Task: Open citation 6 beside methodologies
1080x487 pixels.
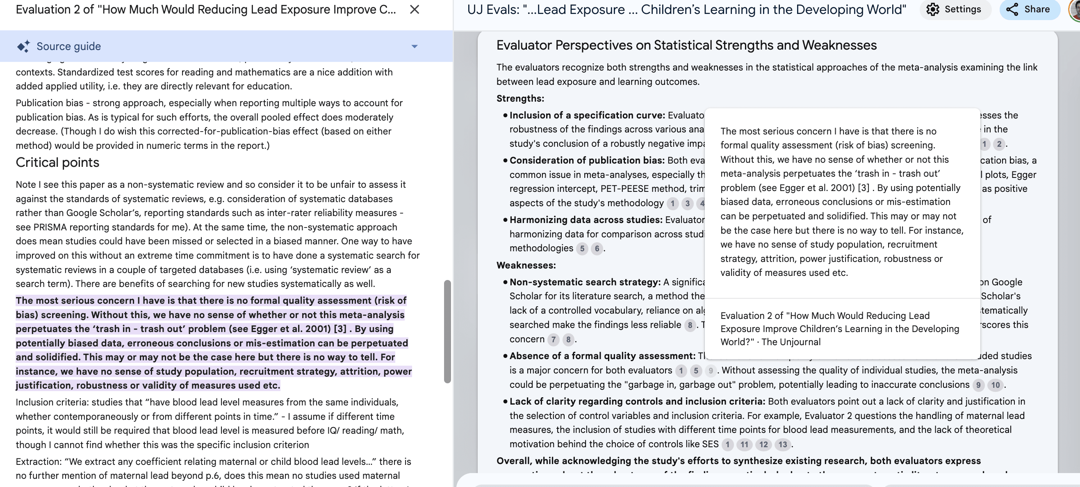Action: (x=597, y=248)
